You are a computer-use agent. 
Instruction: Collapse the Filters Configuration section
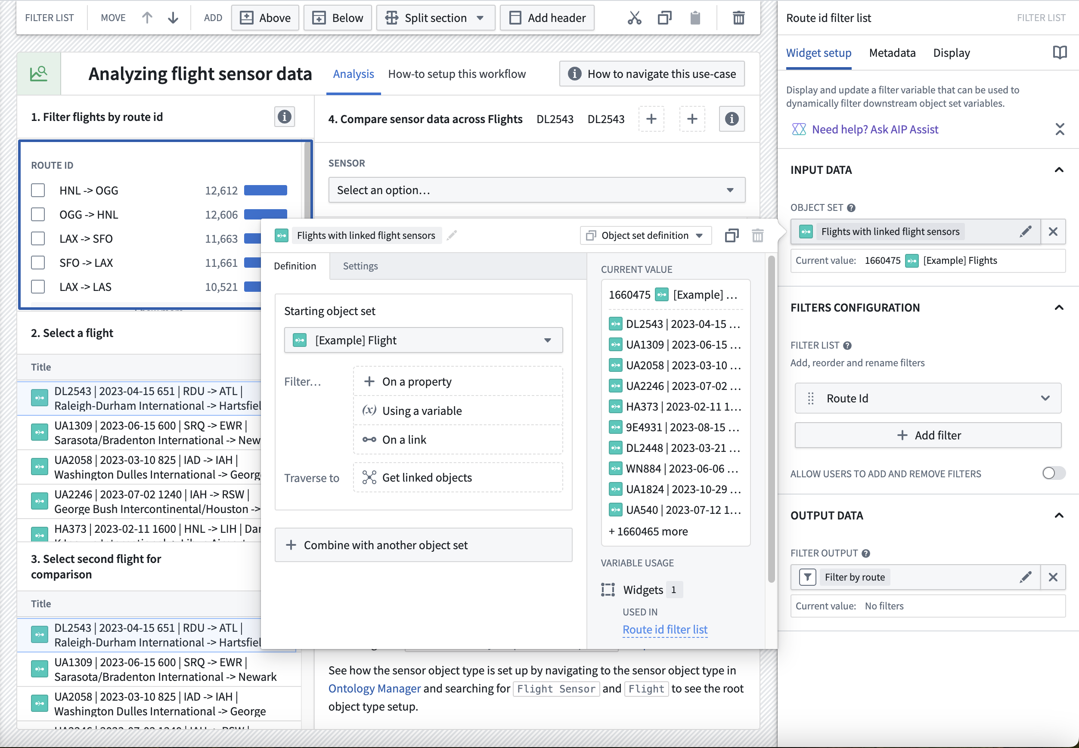[x=1059, y=307]
